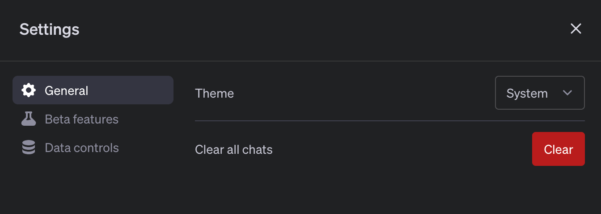
Task: Click the gear icon beside General
Action: 29,91
